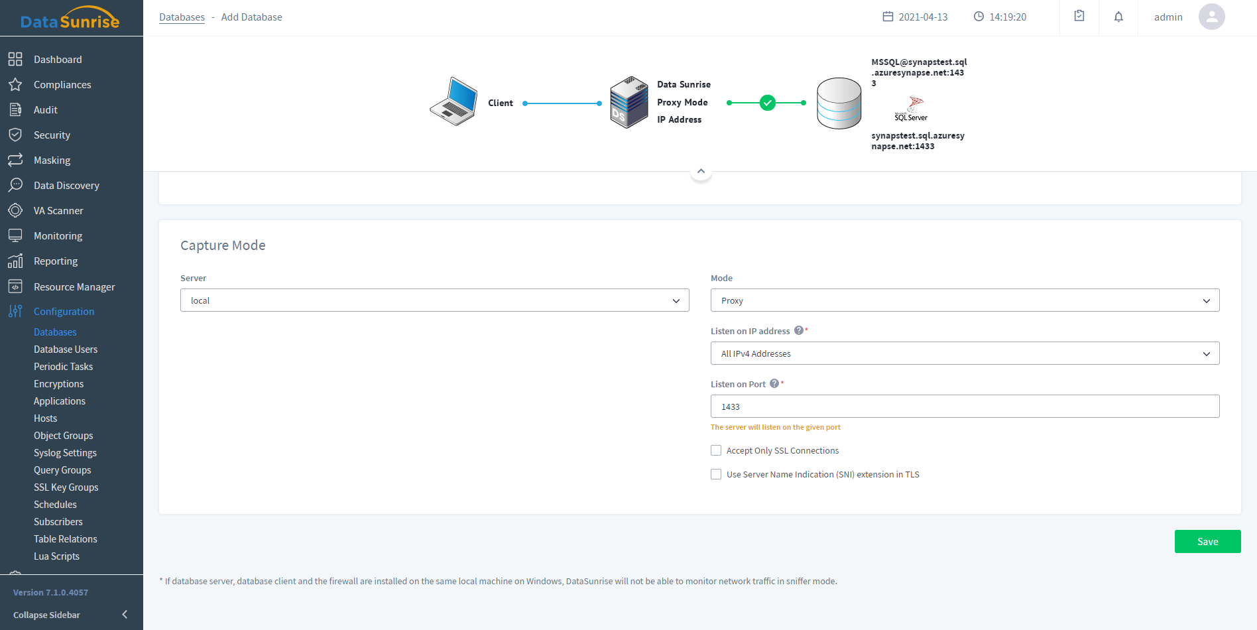Expand the Mode dropdown set to Proxy
The height and width of the screenshot is (630, 1257).
pos(965,300)
